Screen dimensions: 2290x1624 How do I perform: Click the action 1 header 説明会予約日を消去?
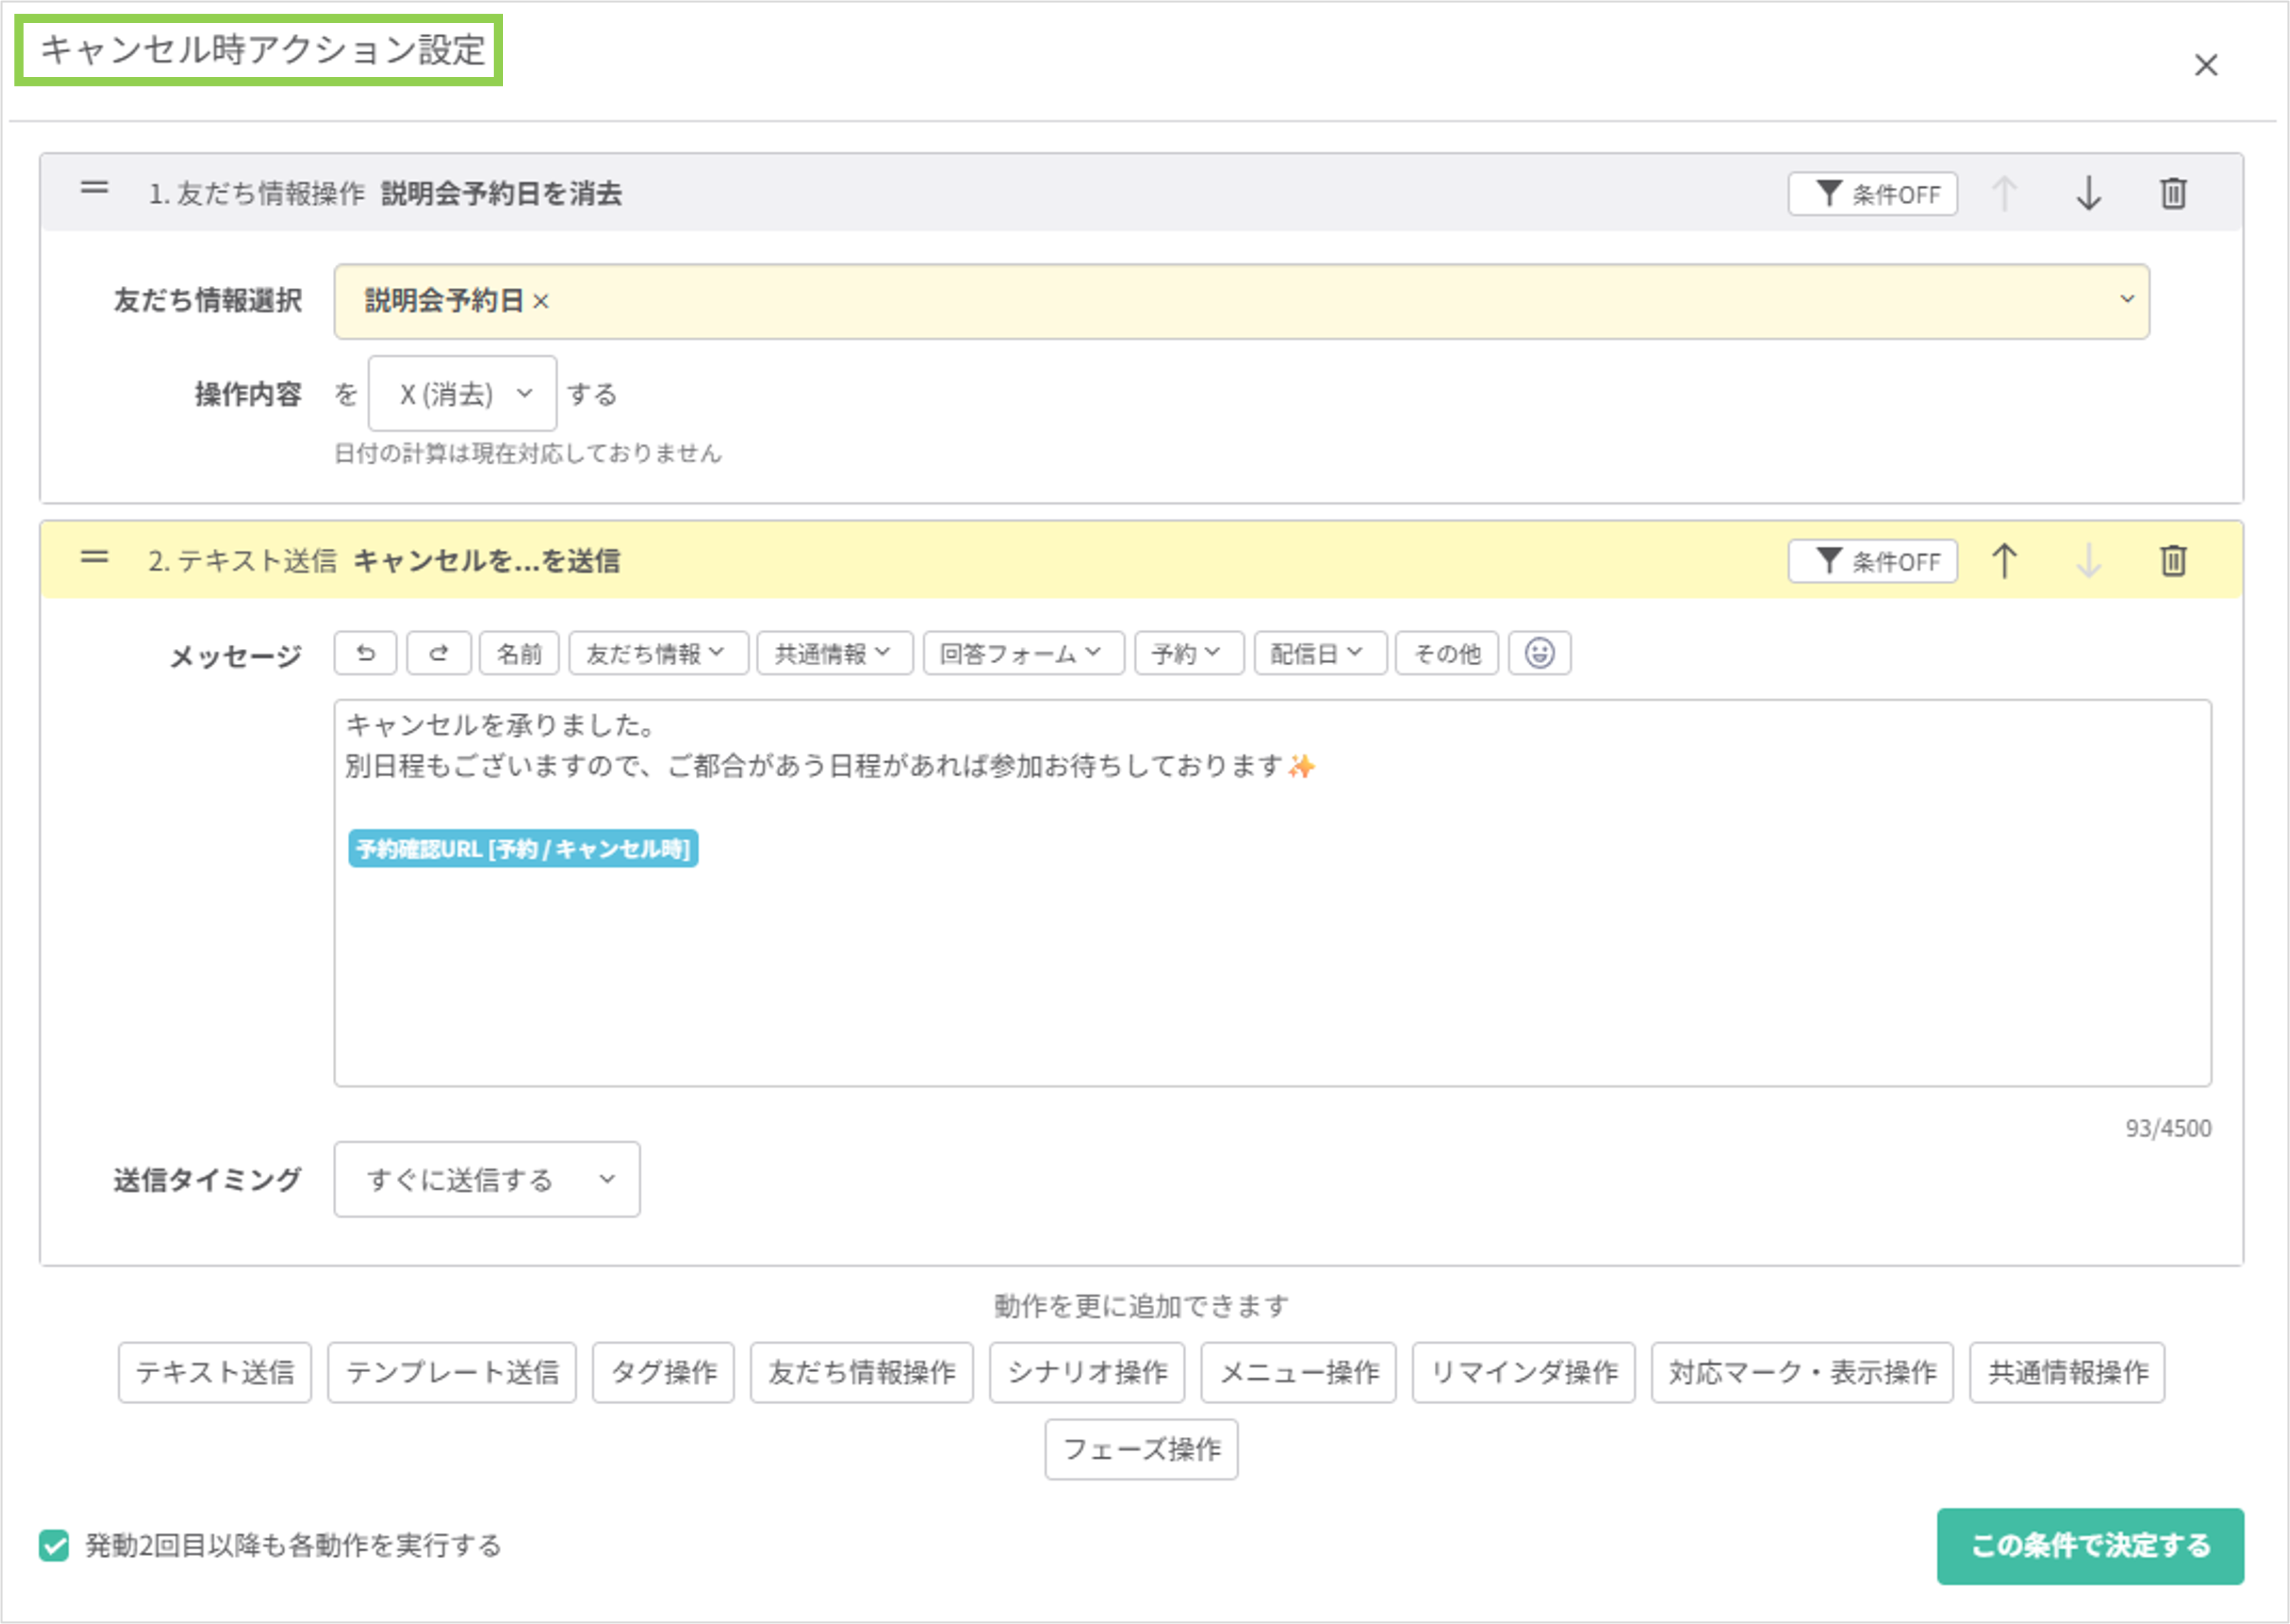click(502, 193)
